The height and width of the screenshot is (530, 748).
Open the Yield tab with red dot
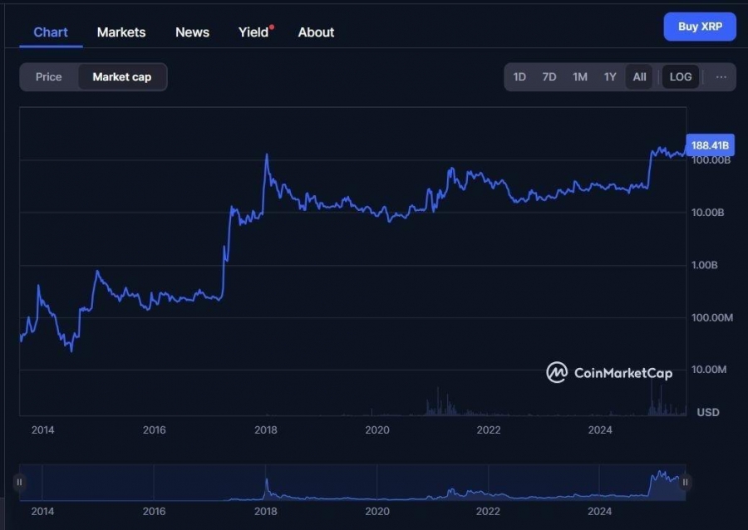256,32
